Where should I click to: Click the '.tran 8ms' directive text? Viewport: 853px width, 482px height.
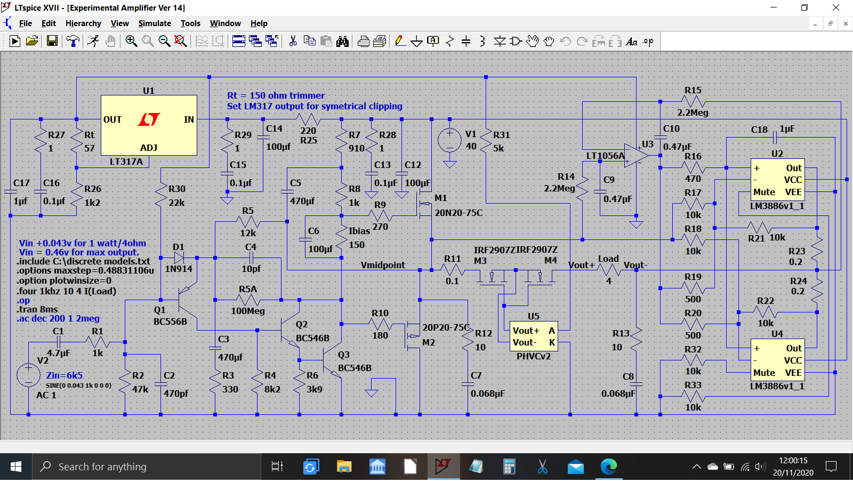pos(37,309)
